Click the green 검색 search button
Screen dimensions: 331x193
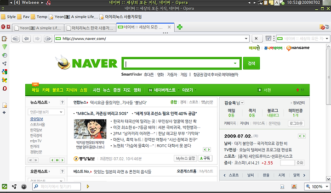coord(251,63)
